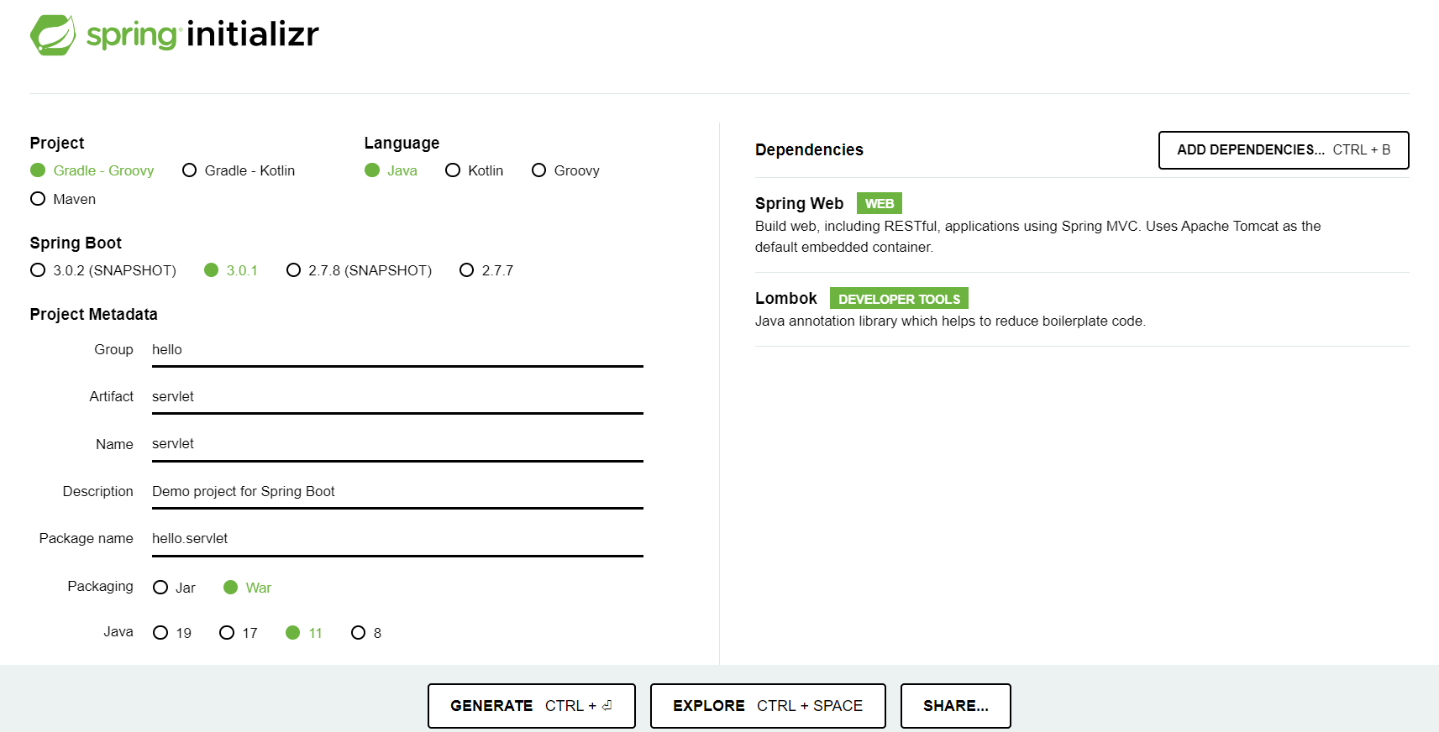Click the Spring Boot heading
1439x732 pixels.
tap(76, 243)
